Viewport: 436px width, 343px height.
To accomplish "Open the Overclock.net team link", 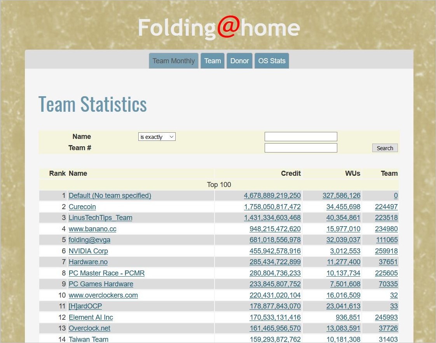I will (89, 328).
